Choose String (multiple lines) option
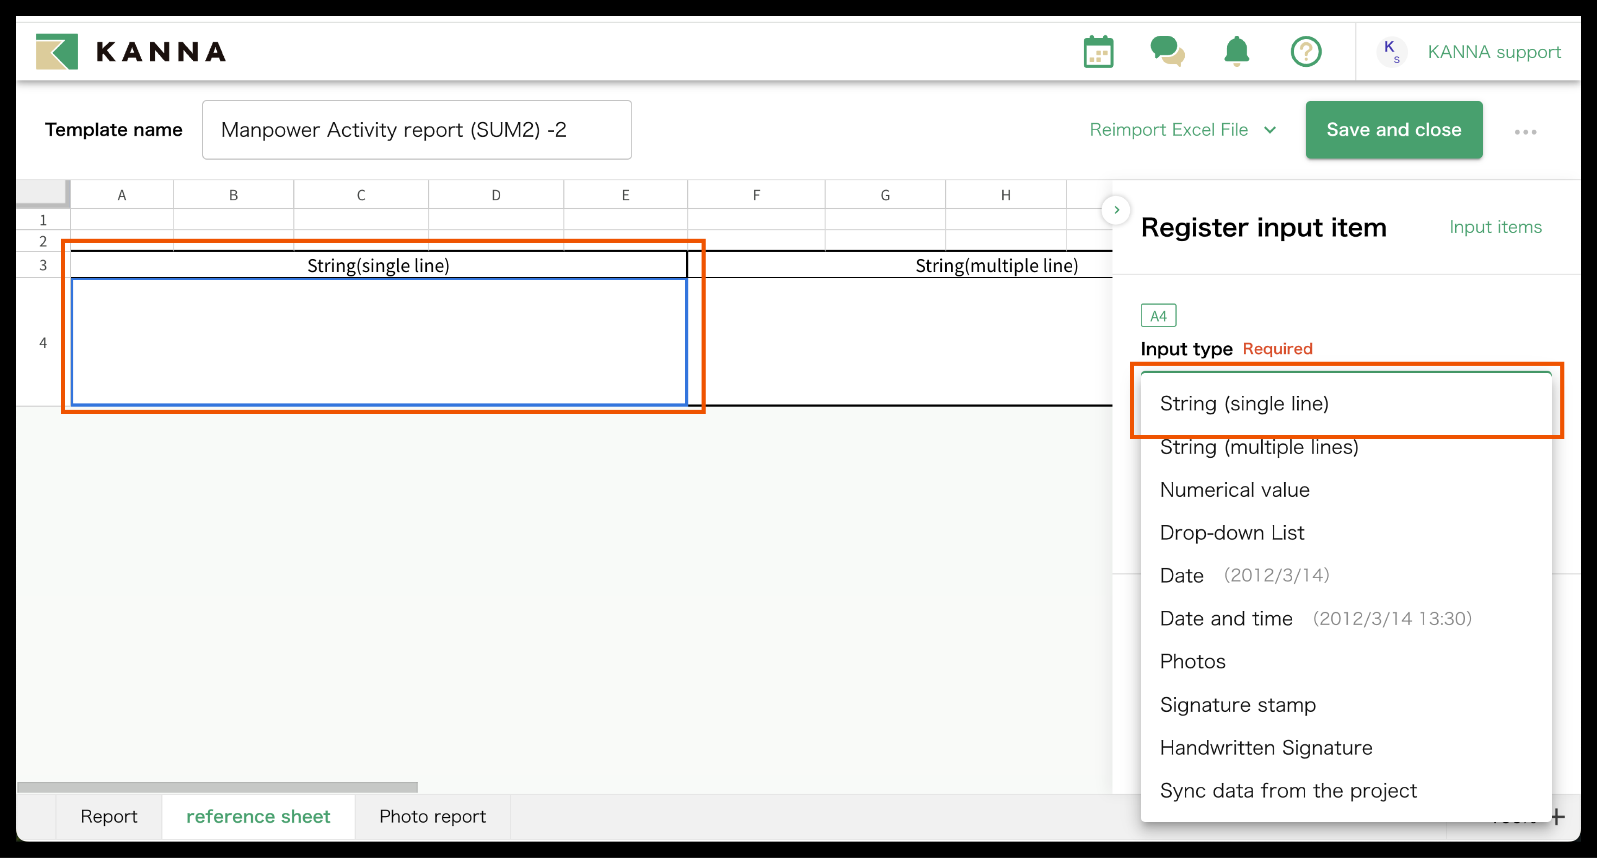Viewport: 1597px width, 858px height. tap(1258, 447)
